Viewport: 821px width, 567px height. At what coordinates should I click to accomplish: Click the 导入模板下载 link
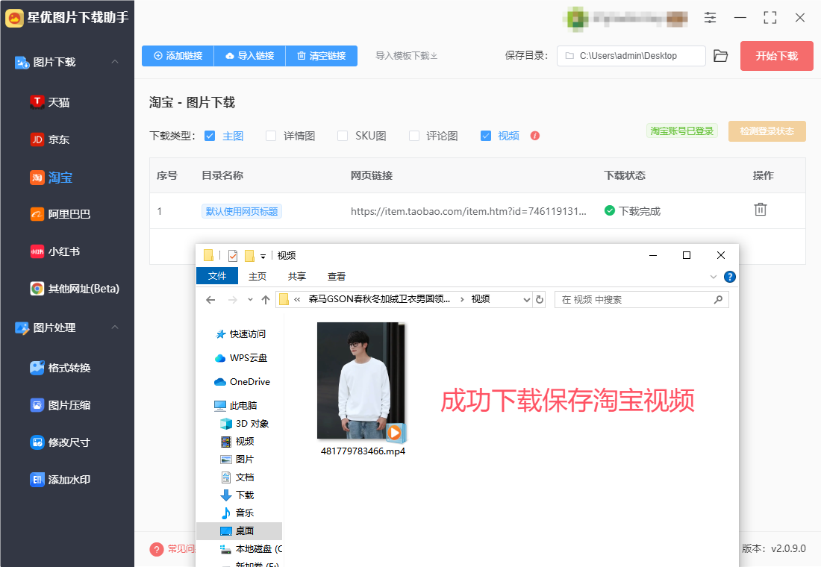[x=406, y=55]
